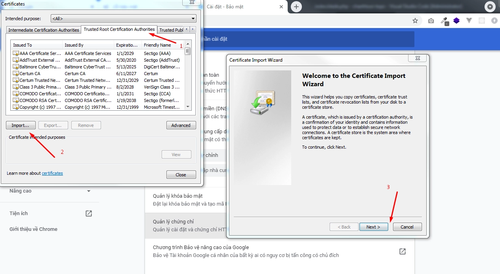Click Next in Certificate Import Wizard
The width and height of the screenshot is (500, 274).
pyautogui.click(x=373, y=227)
